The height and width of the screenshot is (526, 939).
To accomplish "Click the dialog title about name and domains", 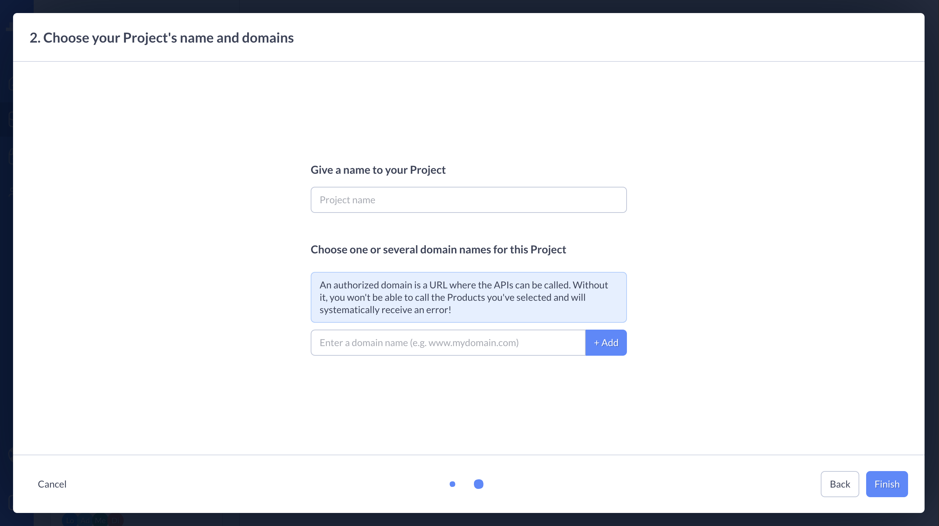I will [162, 38].
